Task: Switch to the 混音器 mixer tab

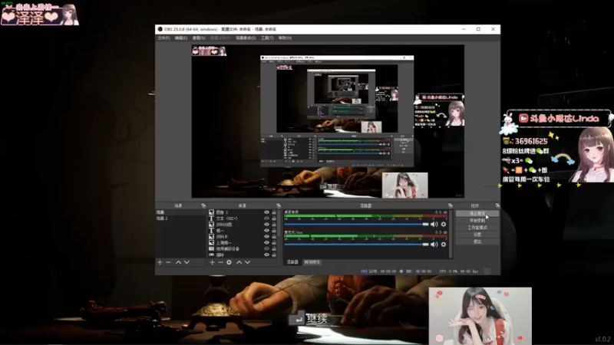Action: click(x=292, y=262)
